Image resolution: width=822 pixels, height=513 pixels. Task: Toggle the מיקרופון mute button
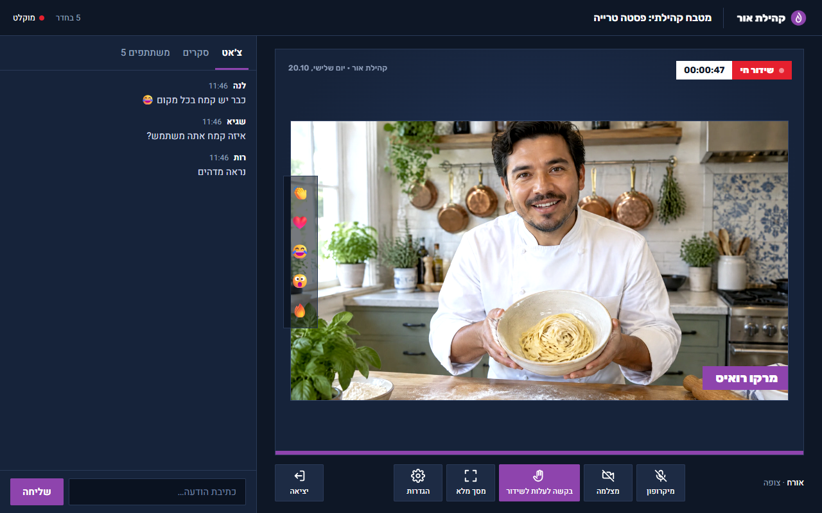pos(660,483)
